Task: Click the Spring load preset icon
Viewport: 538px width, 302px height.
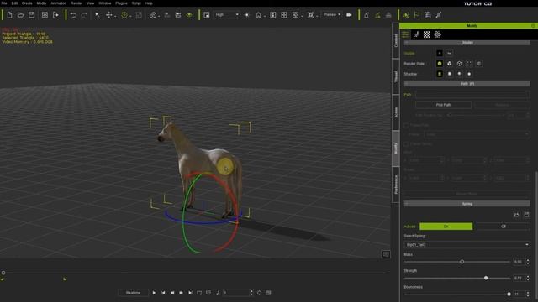Action: (517, 215)
